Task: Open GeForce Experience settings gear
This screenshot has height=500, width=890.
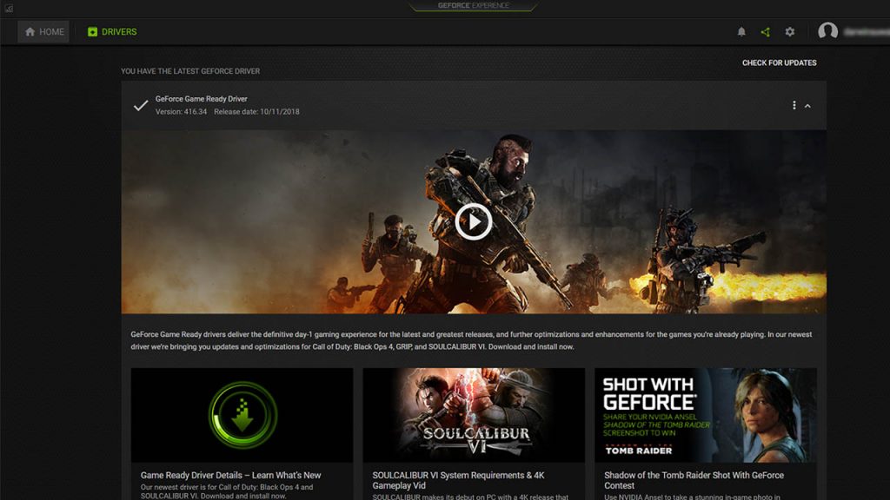Action: click(789, 31)
